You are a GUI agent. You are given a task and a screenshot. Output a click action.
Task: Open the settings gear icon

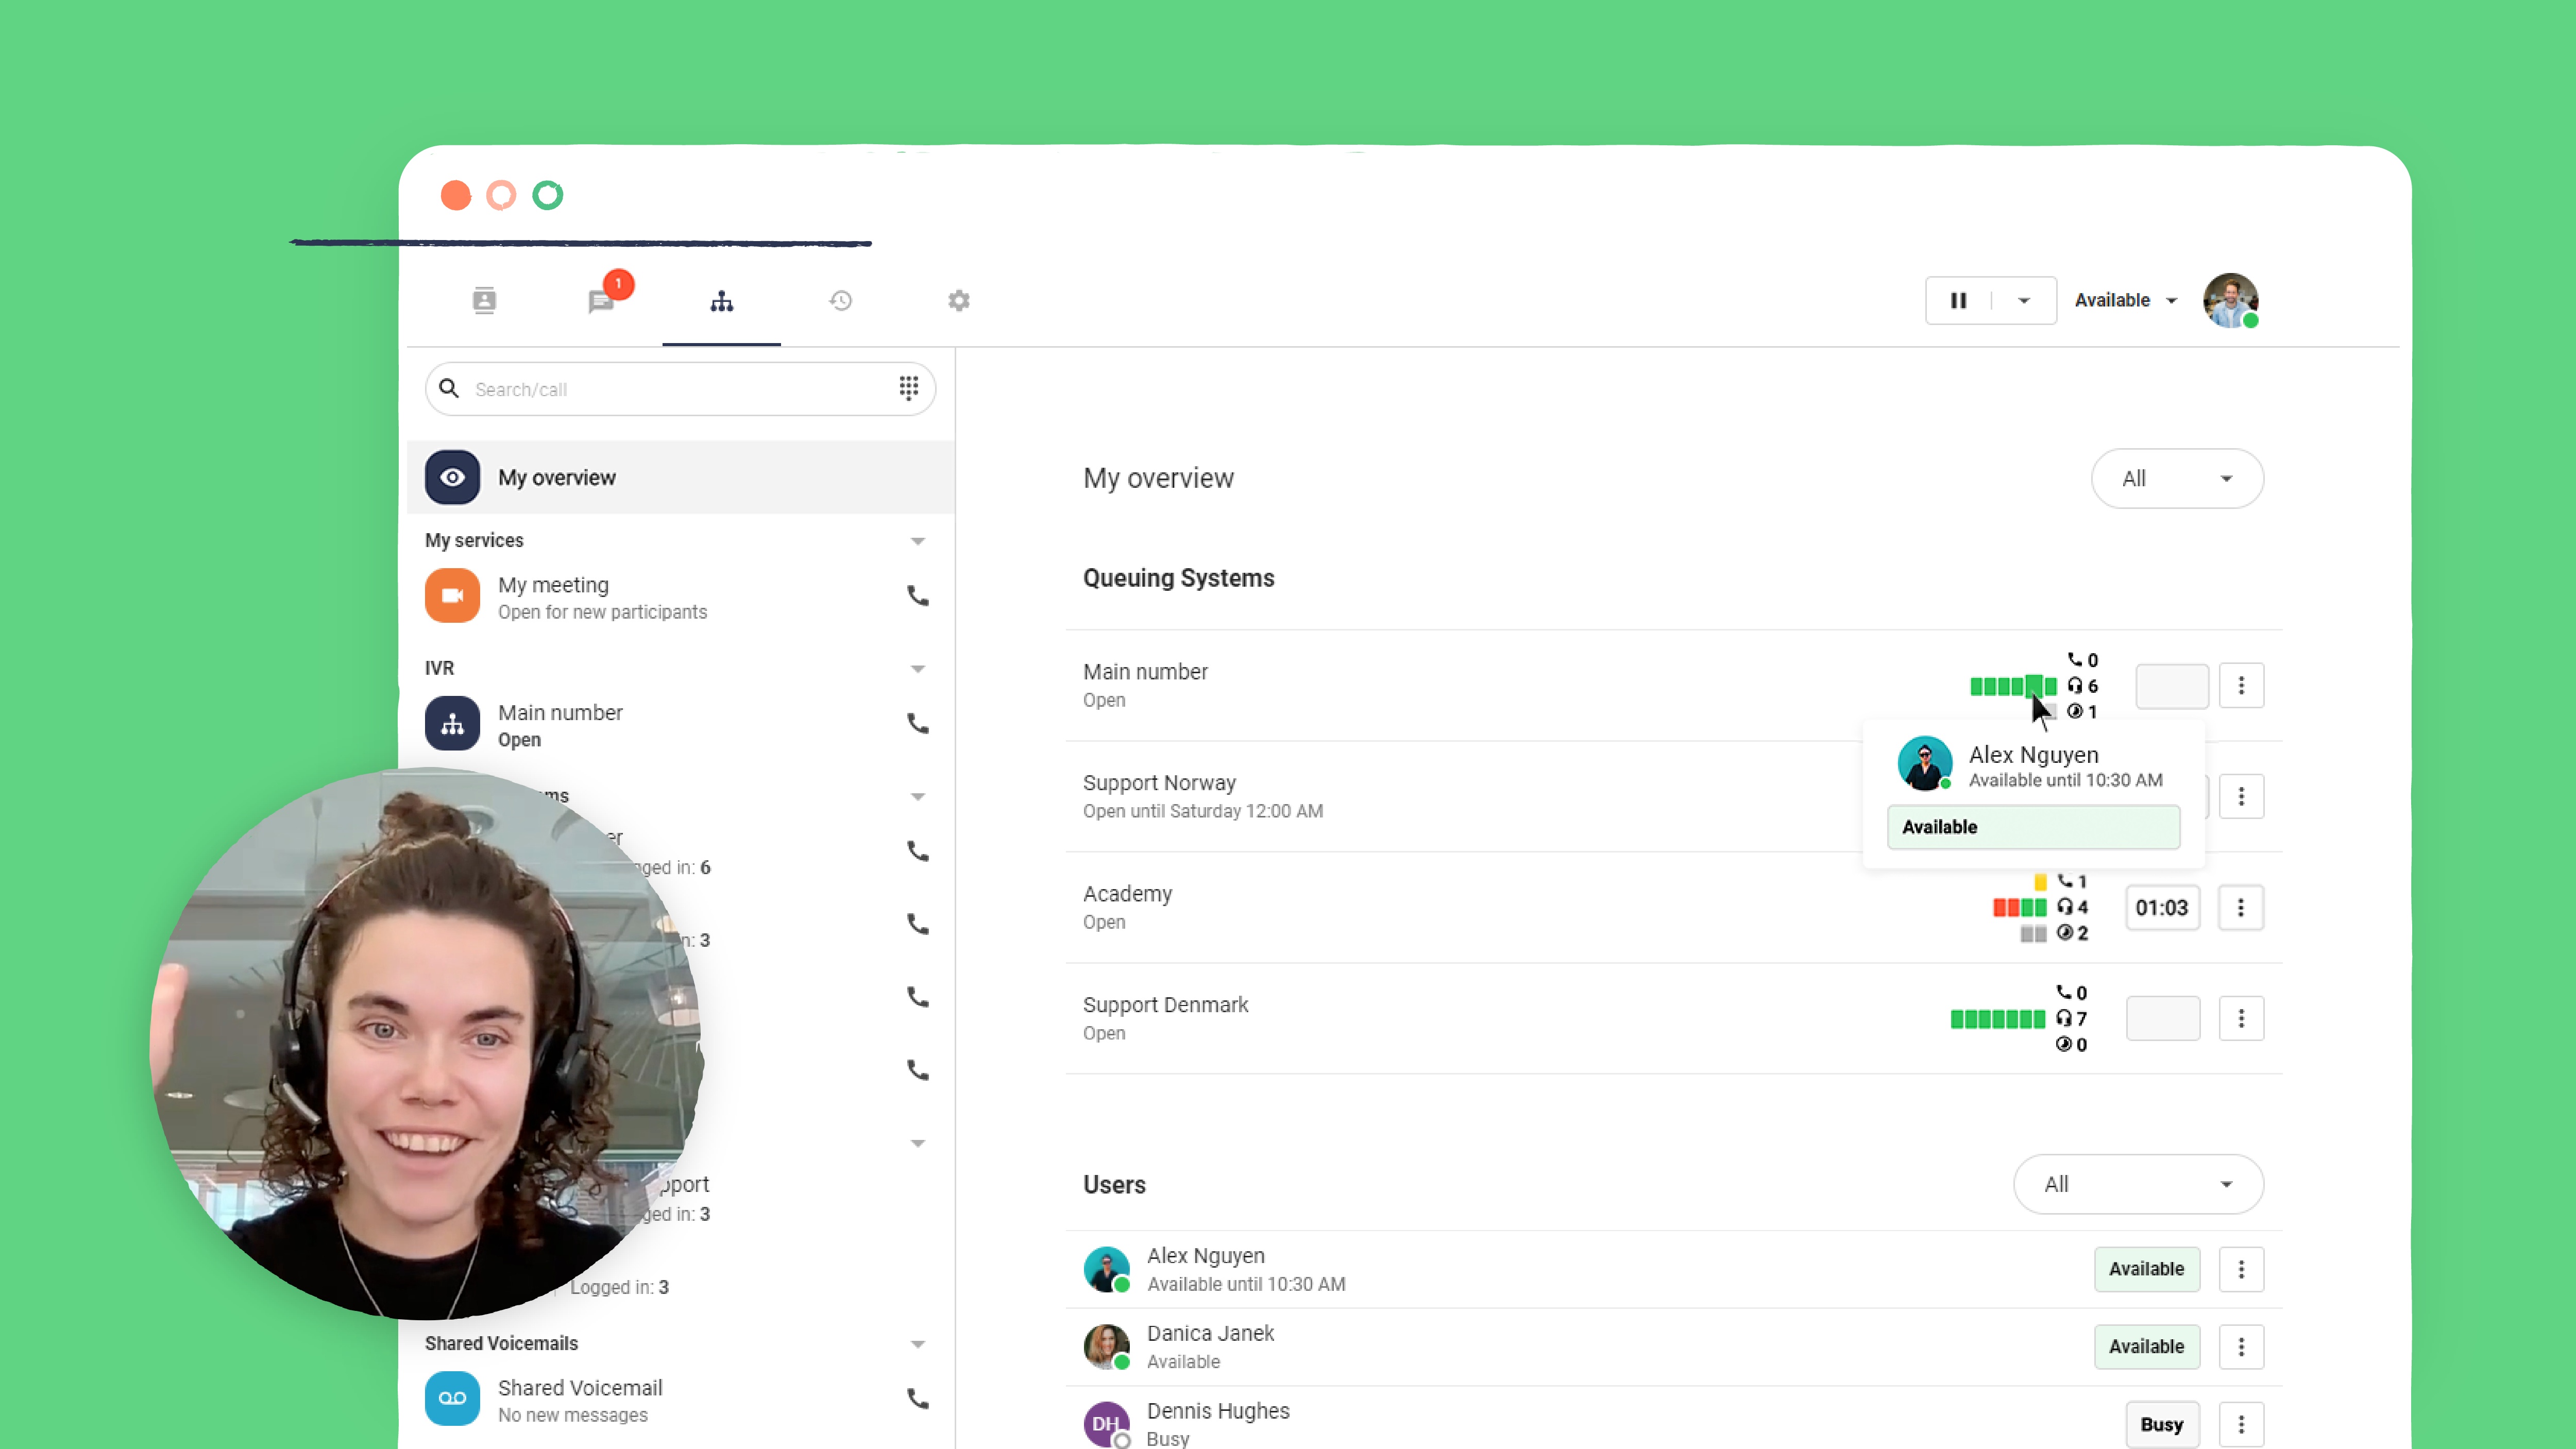[x=958, y=300]
